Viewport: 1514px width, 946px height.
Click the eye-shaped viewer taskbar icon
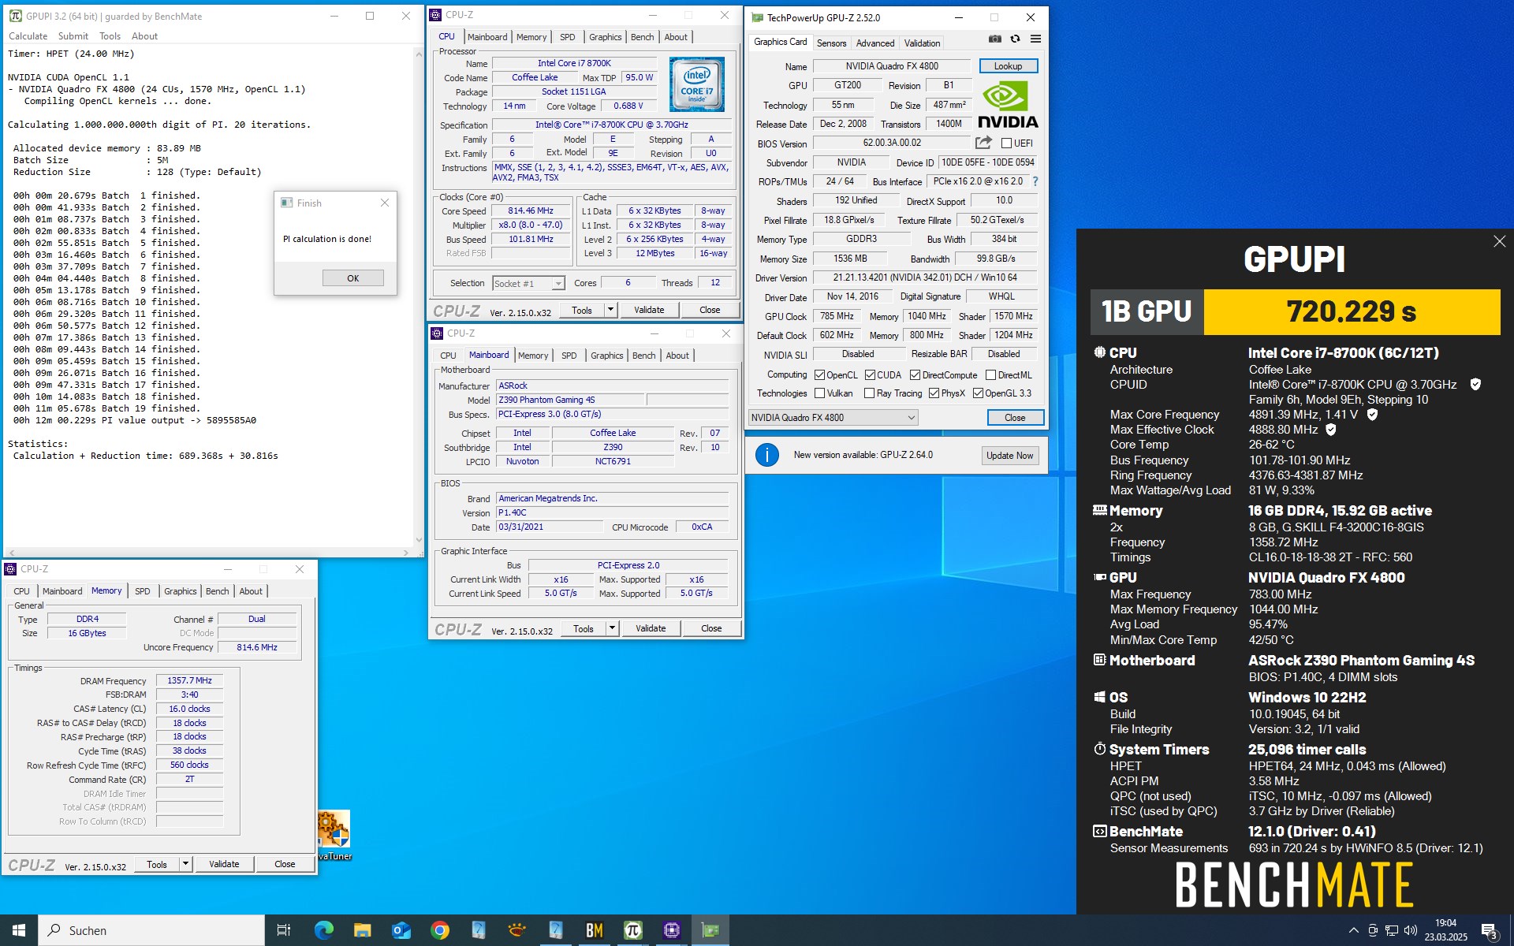tap(517, 930)
